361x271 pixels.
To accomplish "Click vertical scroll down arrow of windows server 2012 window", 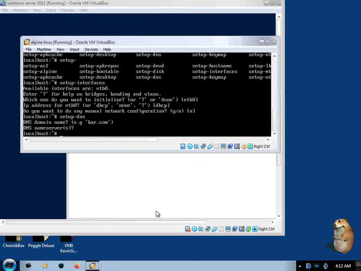I will pyautogui.click(x=279, y=216).
